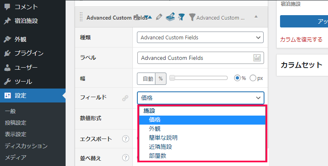Click the プラグイン plug icon

pyautogui.click(x=7, y=53)
